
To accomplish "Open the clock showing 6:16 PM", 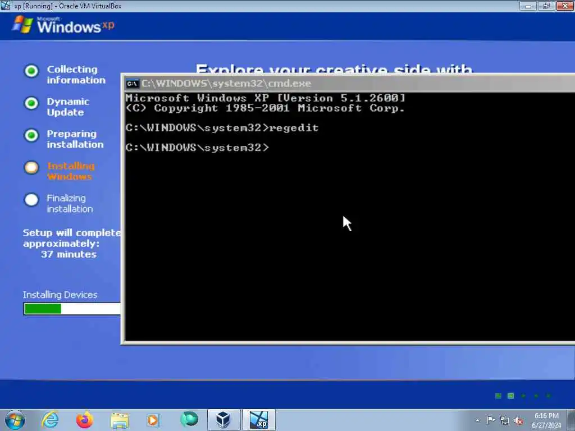I will click(546, 416).
